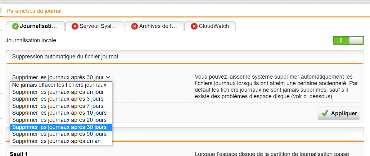Click red X icon on Archives tab

coord(134,26)
